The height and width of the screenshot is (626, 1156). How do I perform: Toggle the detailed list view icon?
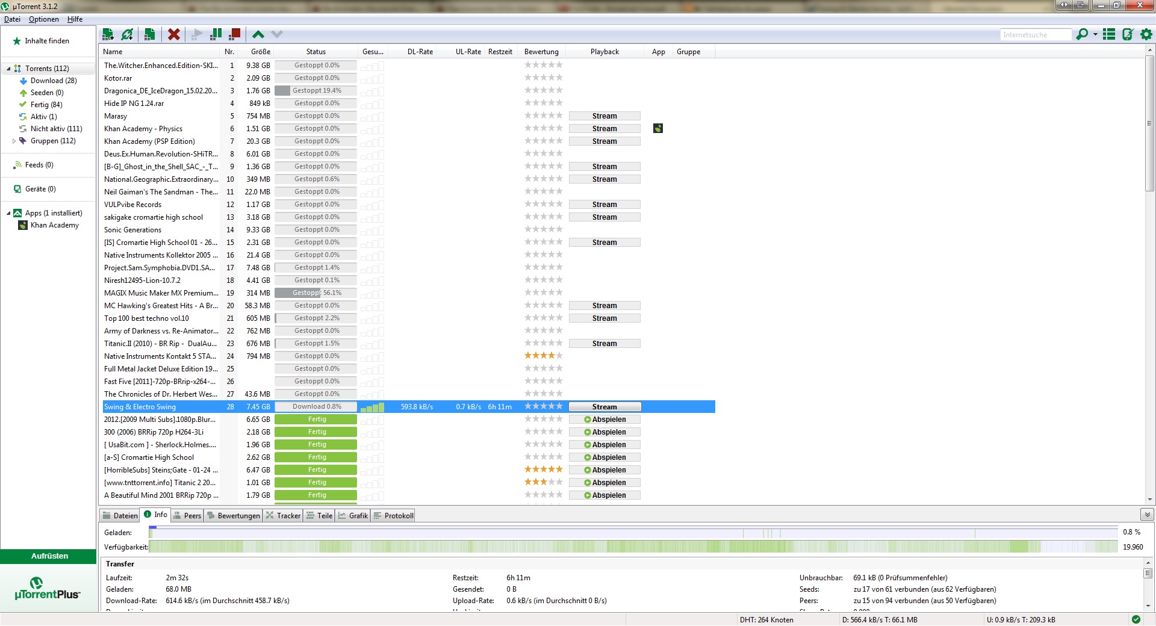pos(1109,34)
